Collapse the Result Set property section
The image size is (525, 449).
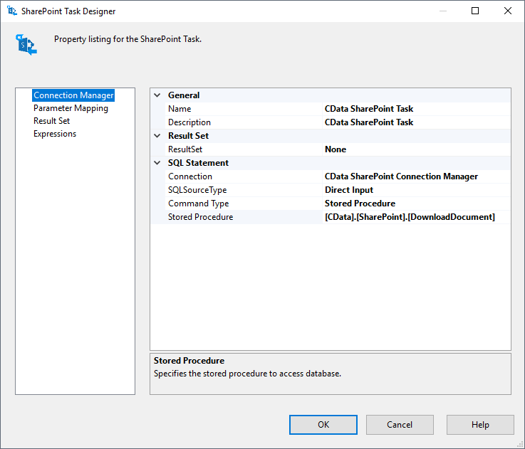pyautogui.click(x=157, y=136)
